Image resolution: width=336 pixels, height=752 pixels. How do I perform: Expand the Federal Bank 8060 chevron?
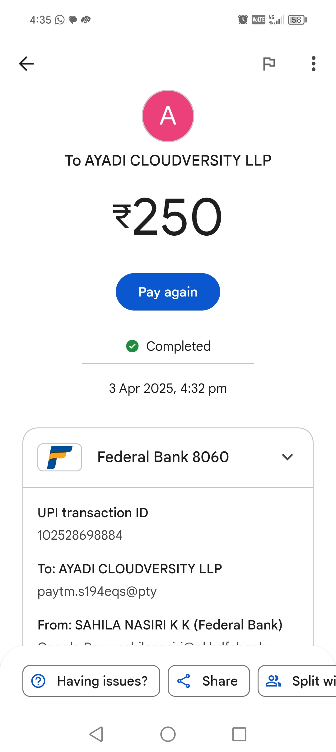[287, 457]
